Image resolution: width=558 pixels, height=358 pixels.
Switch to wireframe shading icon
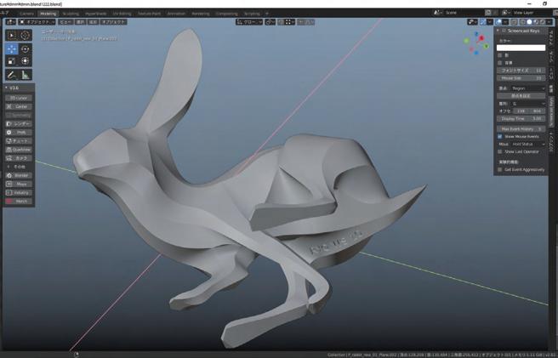coord(522,22)
